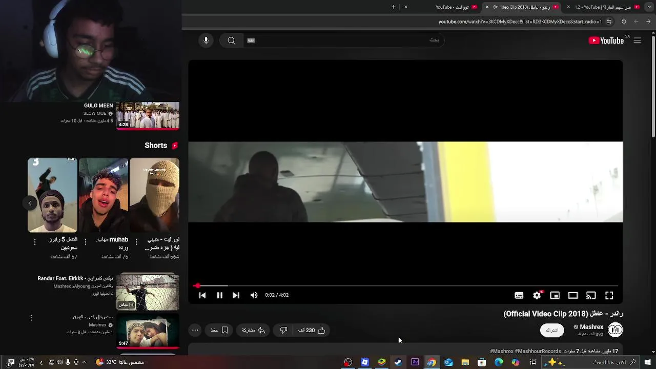The height and width of the screenshot is (369, 656).
Task: Cast video to a TV device
Action: [x=591, y=295]
